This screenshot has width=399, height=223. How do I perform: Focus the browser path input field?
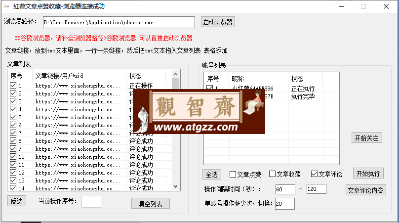click(119, 22)
